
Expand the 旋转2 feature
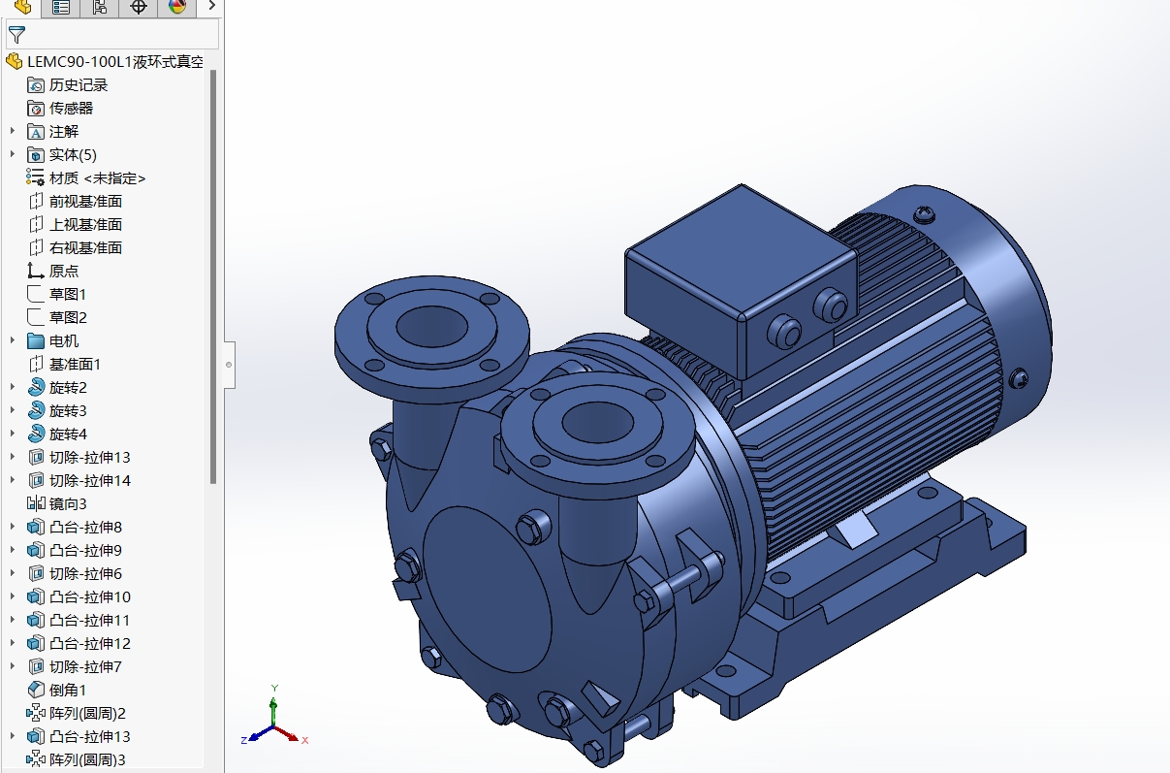click(x=13, y=387)
